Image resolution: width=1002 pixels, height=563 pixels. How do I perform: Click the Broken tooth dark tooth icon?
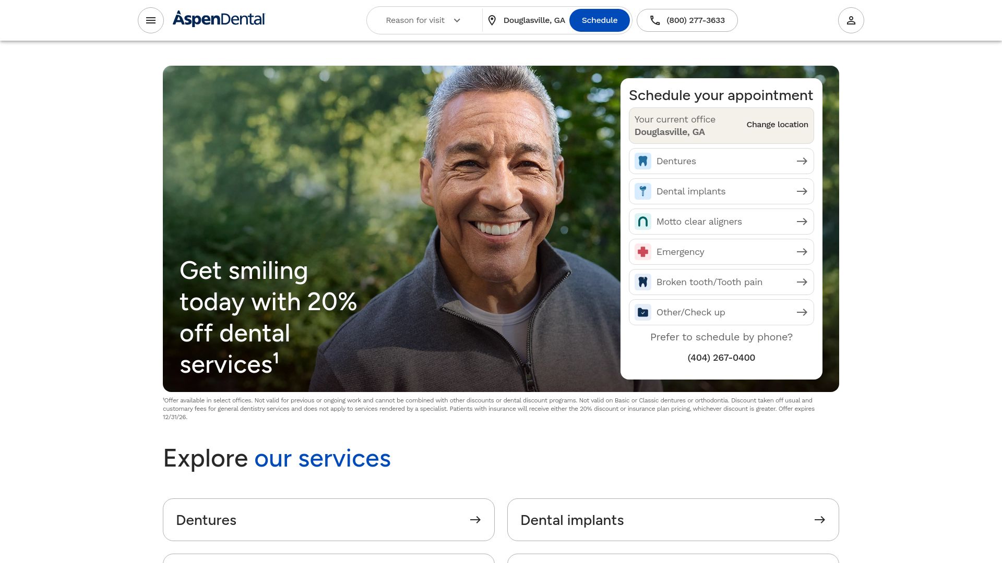pos(643,282)
